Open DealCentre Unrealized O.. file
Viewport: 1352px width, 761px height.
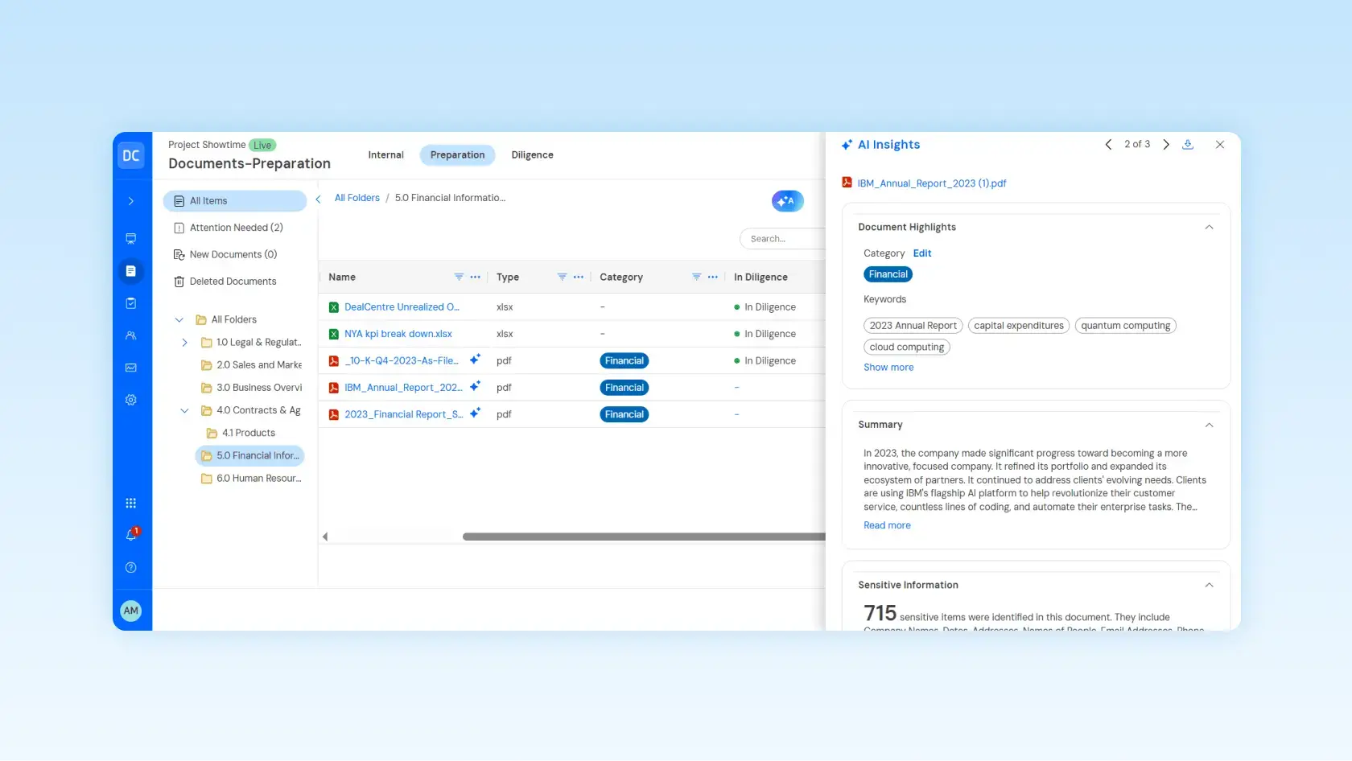tap(402, 307)
